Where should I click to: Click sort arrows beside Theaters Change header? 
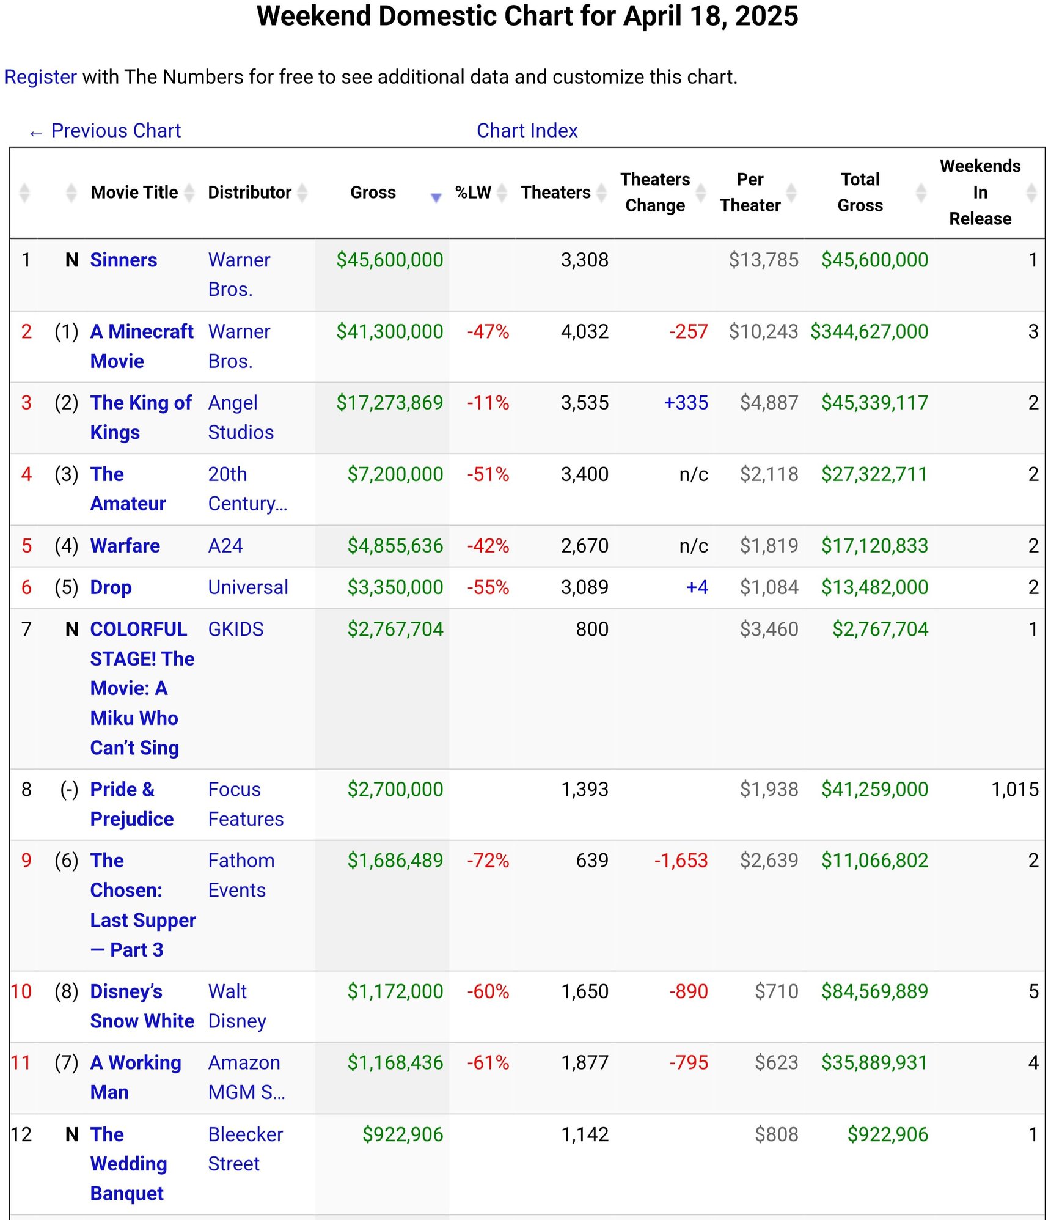coord(701,193)
